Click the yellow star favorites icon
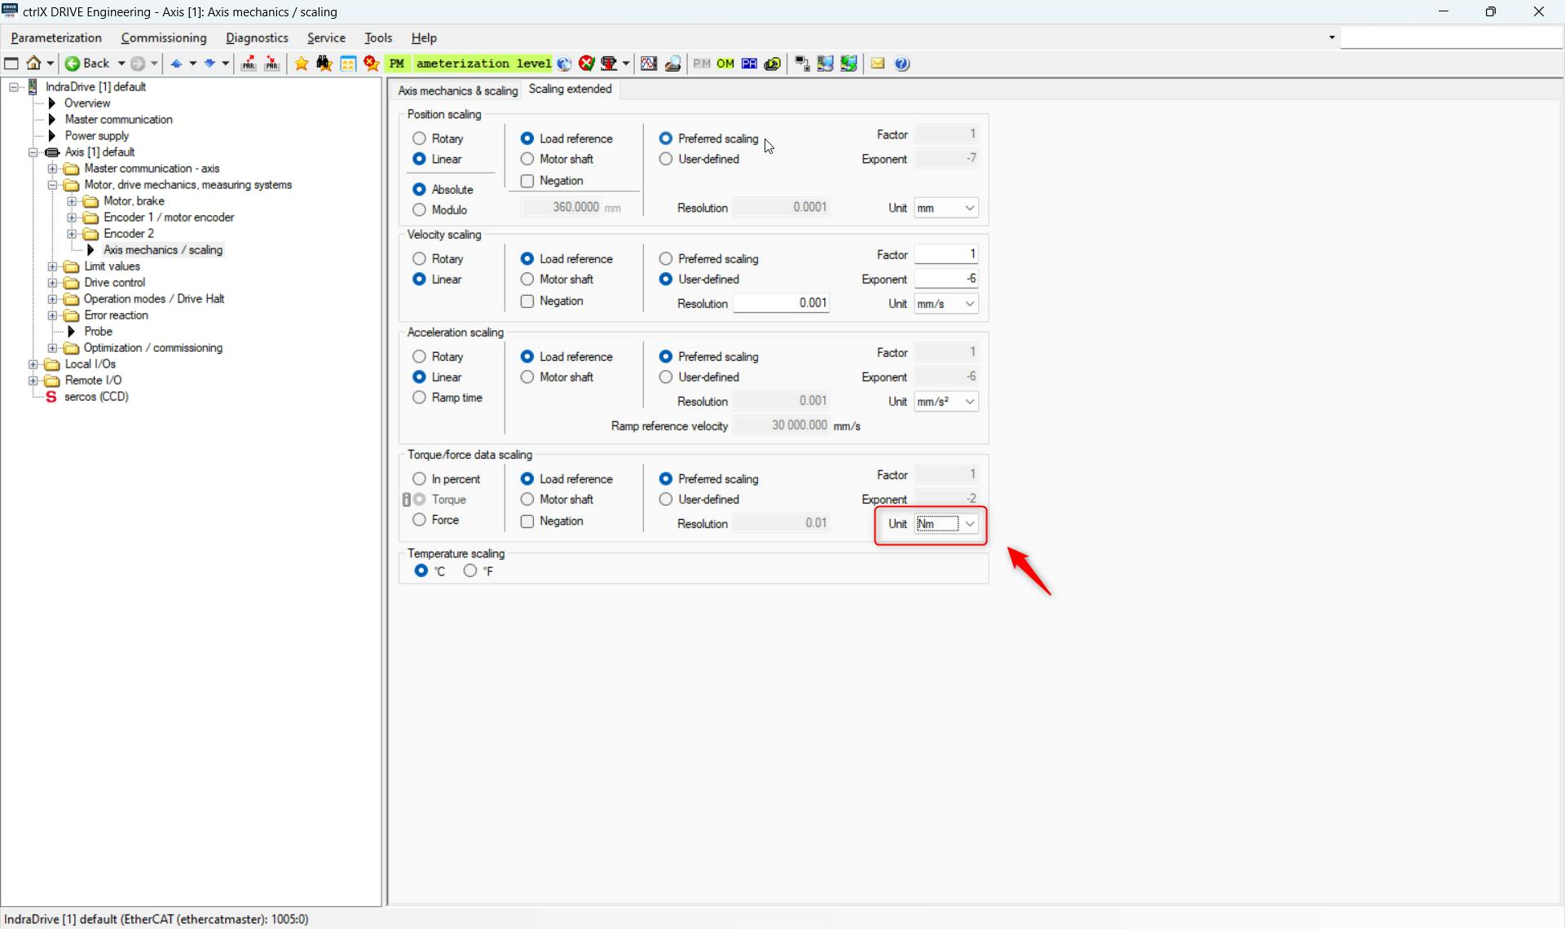This screenshot has width=1565, height=929. click(302, 64)
